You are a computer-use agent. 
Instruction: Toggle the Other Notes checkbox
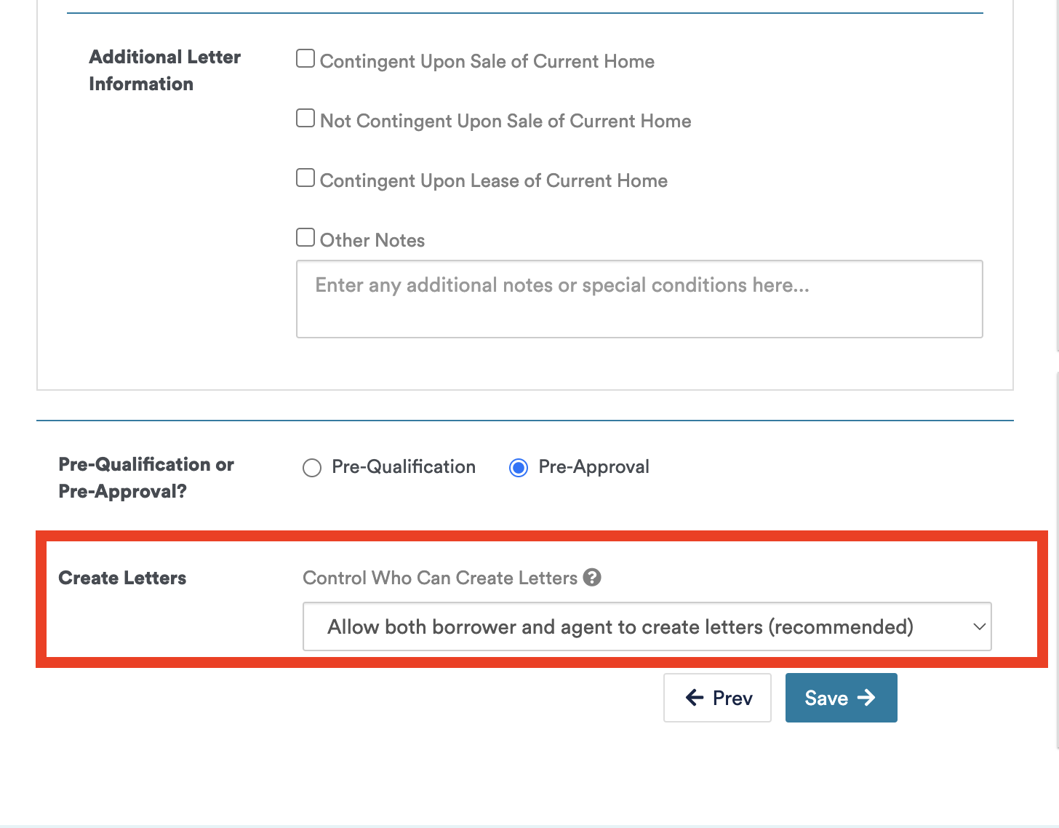pos(305,238)
